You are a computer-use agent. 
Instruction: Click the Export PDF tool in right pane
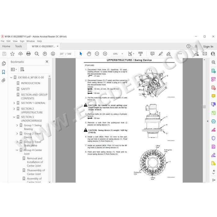[x=213, y=71]
